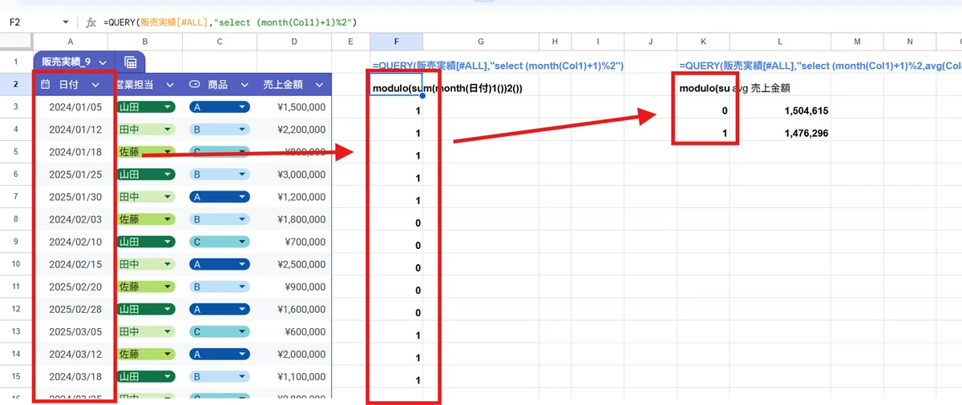Click date cell 2024/01/05
The width and height of the screenshot is (962, 405).
pyautogui.click(x=75, y=106)
